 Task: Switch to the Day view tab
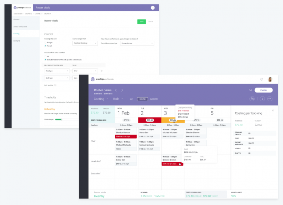[131, 99]
